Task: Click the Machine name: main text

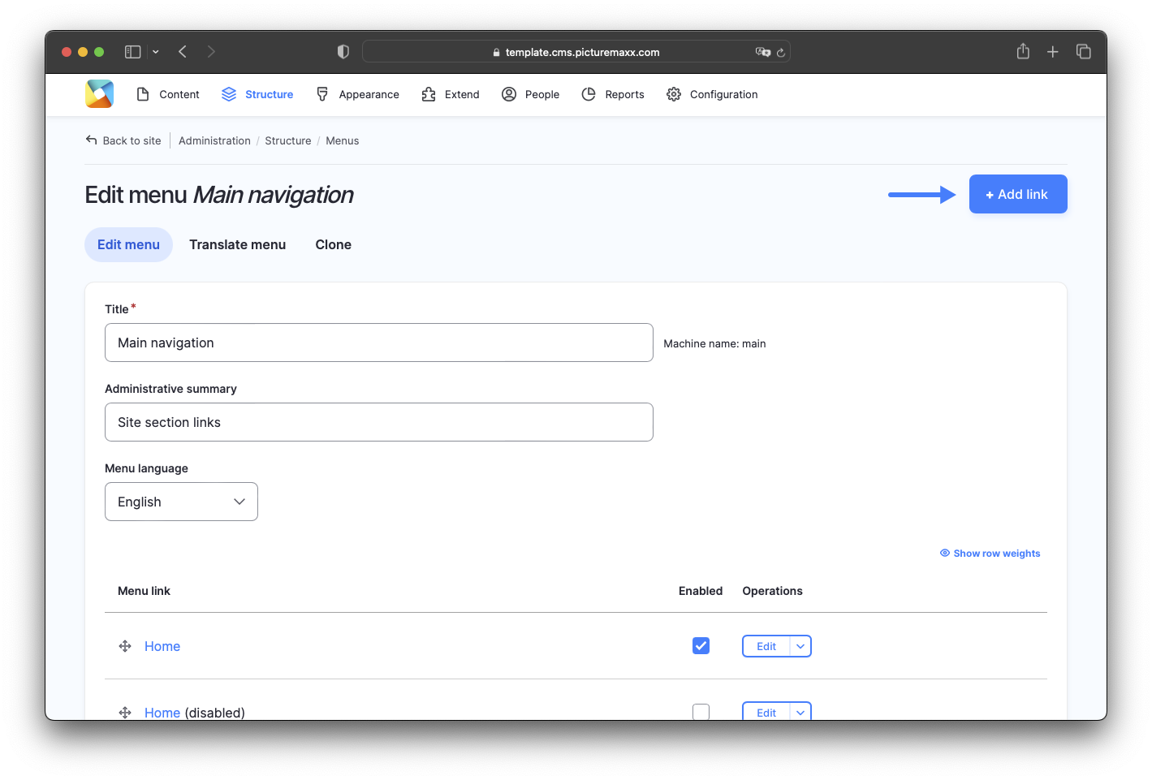Action: pos(714,343)
